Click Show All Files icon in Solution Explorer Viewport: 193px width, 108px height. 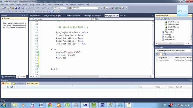(x=161, y=19)
